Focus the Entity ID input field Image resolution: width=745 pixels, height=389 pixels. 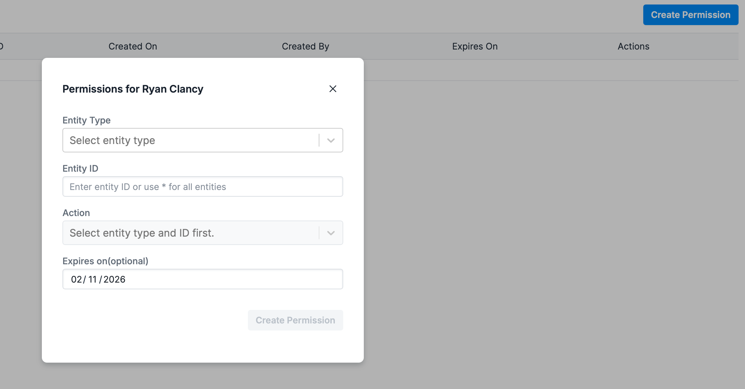tap(203, 186)
